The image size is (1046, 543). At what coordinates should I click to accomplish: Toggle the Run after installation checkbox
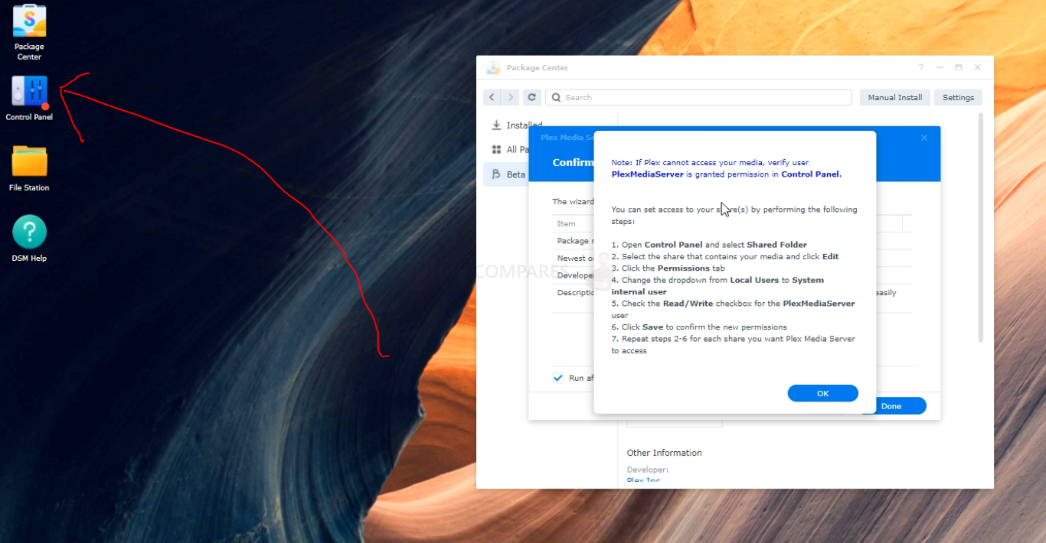click(x=558, y=378)
